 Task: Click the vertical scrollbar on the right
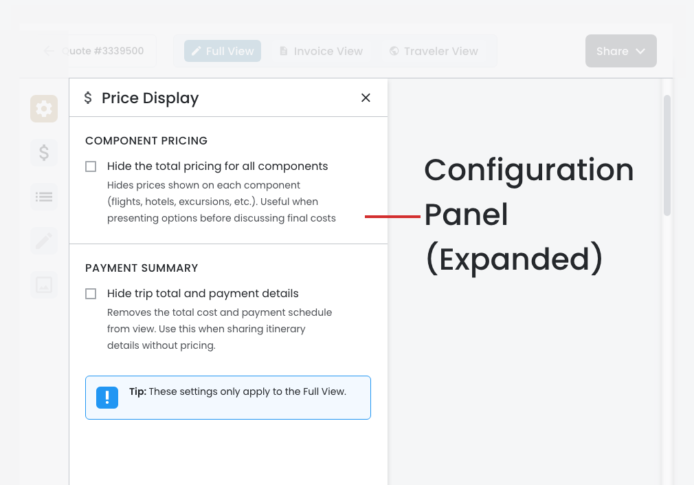[x=667, y=155]
